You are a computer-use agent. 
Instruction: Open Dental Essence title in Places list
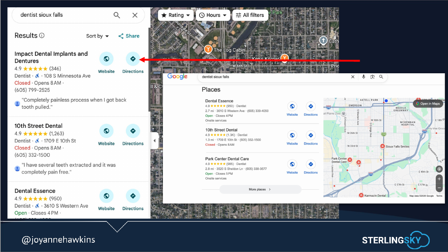pyautogui.click(x=219, y=101)
